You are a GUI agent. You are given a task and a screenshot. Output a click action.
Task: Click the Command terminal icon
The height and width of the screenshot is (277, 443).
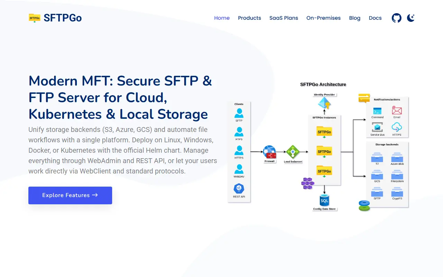tap(377, 111)
